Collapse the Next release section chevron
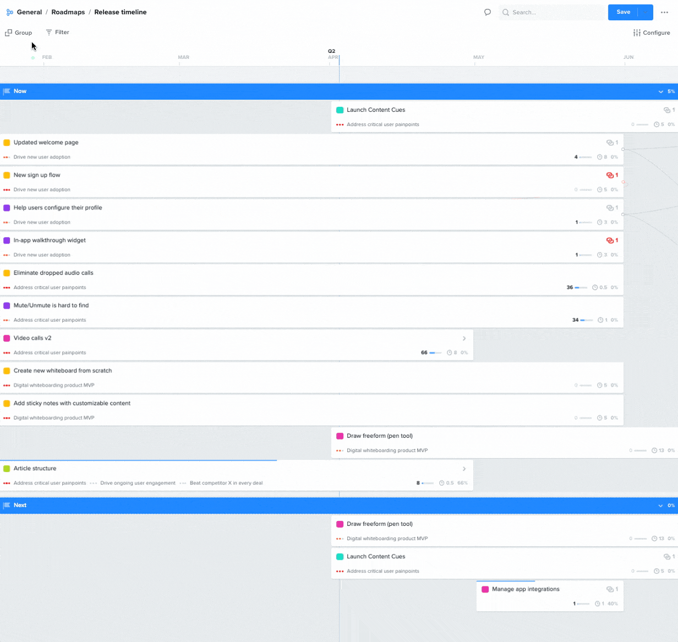678x642 pixels. pyautogui.click(x=661, y=505)
